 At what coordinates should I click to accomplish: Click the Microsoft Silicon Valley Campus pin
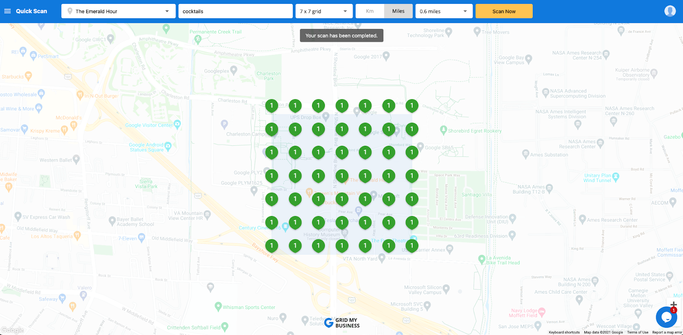pyautogui.click(x=447, y=289)
